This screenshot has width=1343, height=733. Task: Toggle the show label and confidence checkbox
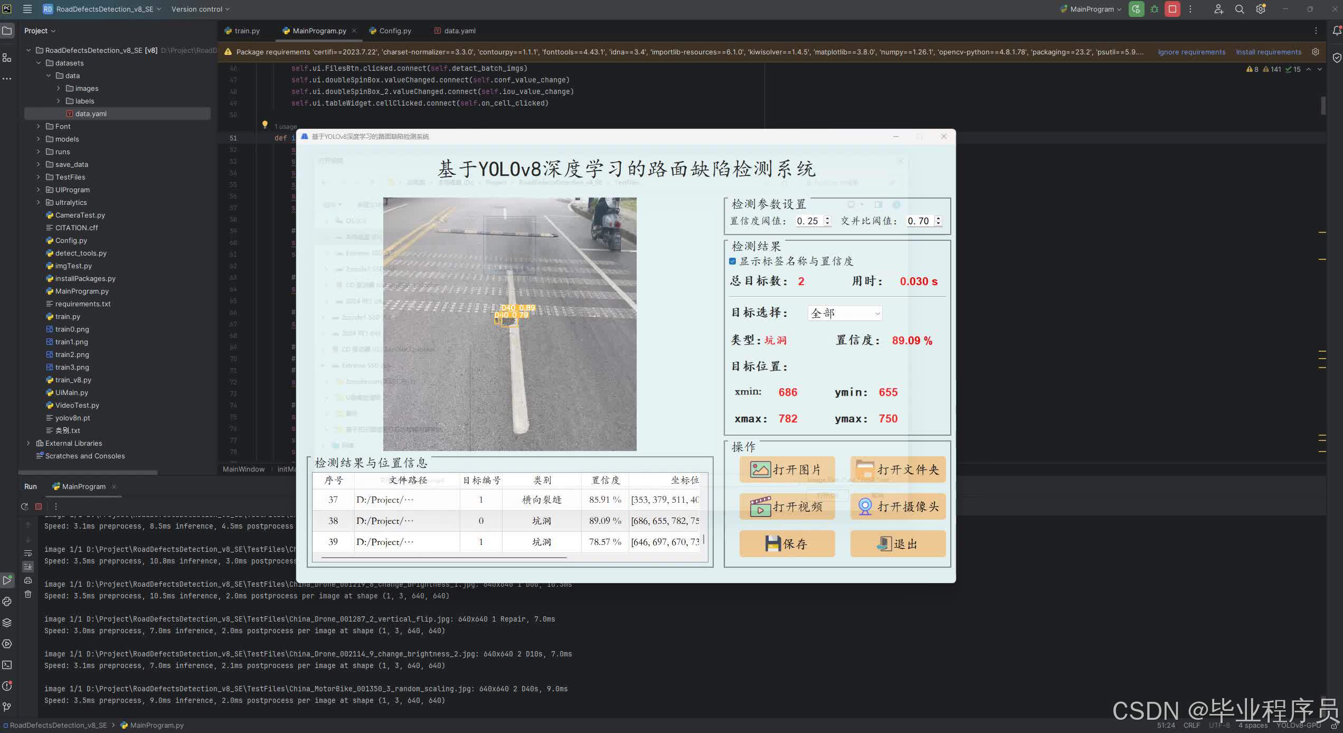732,261
